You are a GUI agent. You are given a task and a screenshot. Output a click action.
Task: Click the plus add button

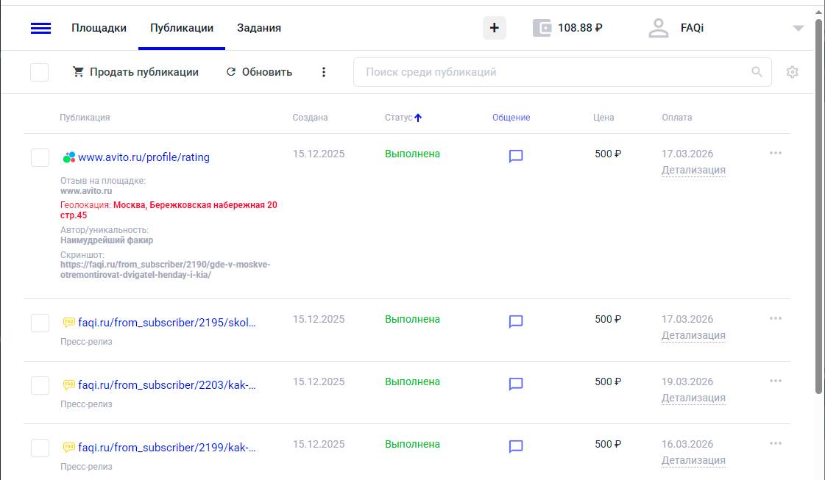494,28
